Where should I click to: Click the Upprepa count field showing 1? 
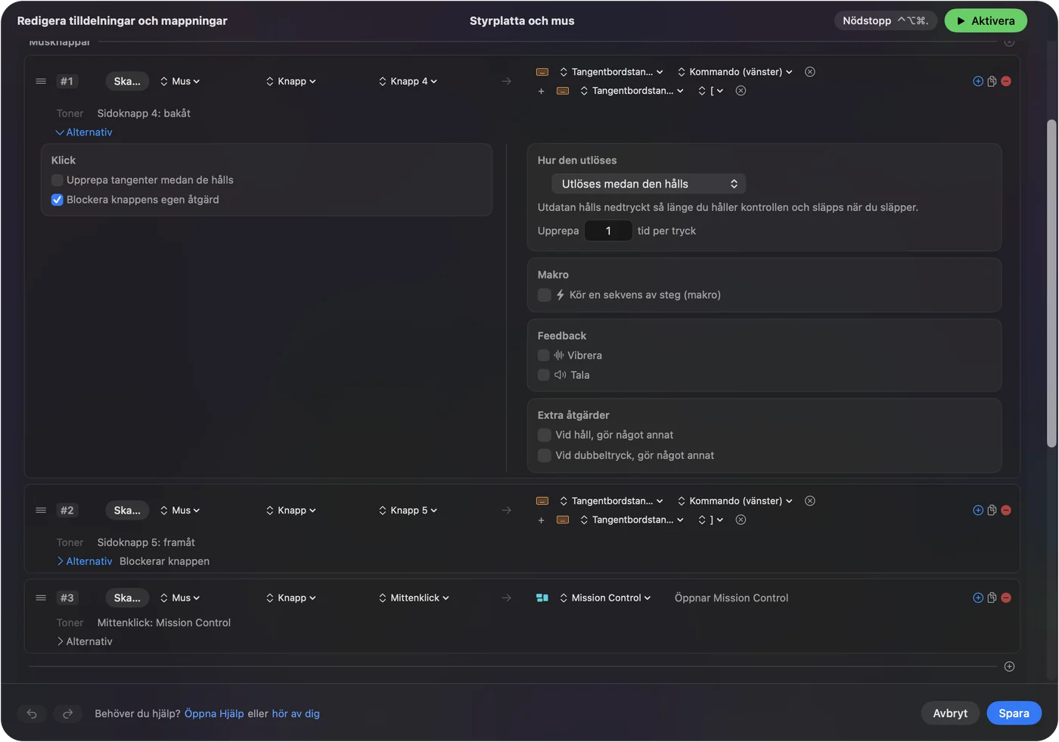tap(608, 231)
